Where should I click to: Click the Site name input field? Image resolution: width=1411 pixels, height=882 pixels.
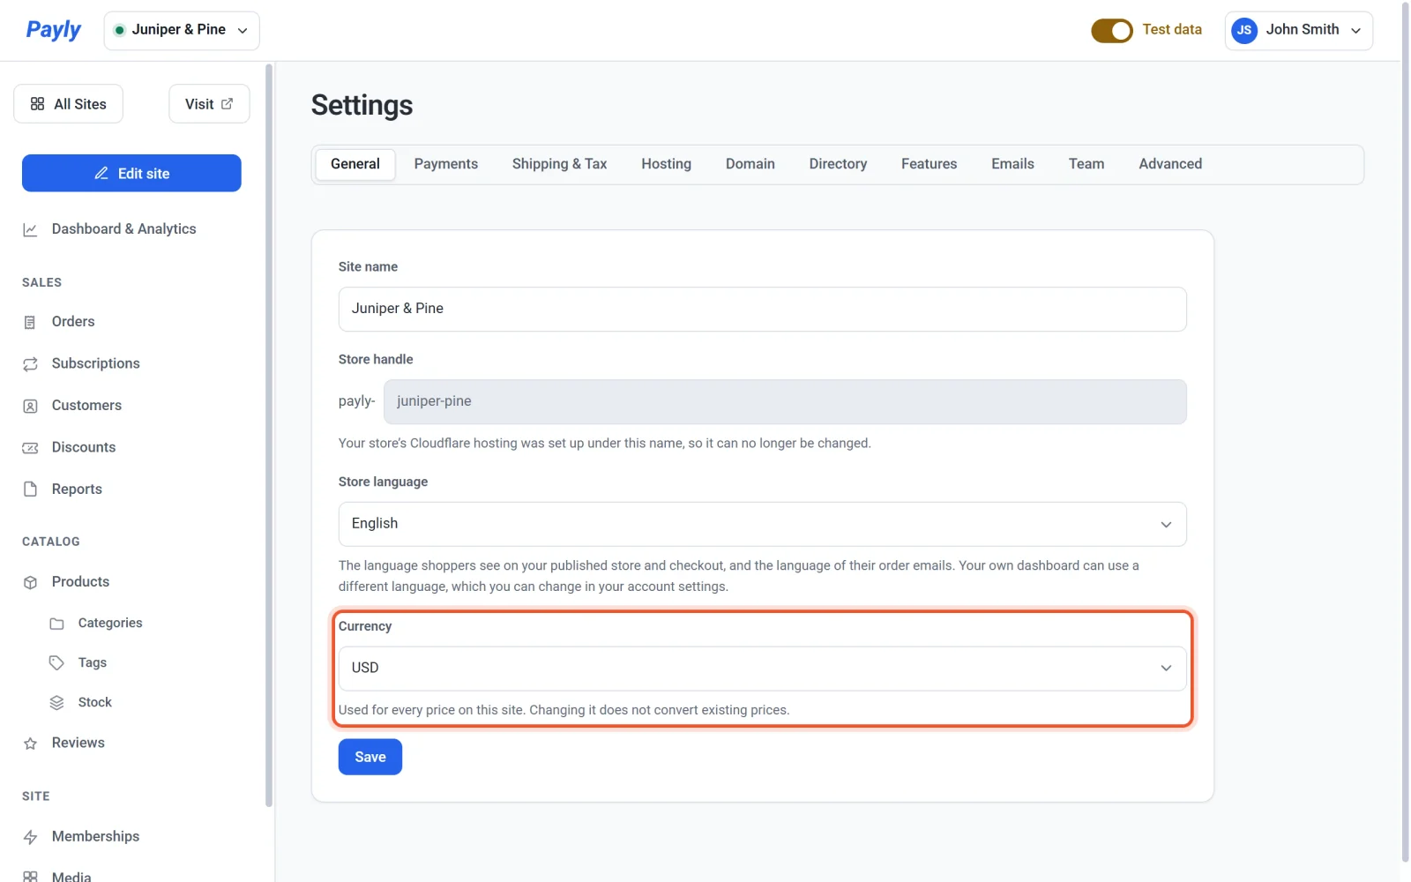(x=762, y=309)
